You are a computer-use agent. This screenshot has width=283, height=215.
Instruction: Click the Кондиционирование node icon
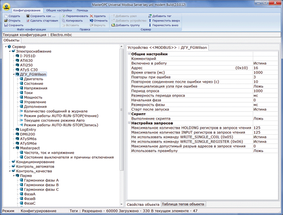pyautogui.click(x=13, y=162)
